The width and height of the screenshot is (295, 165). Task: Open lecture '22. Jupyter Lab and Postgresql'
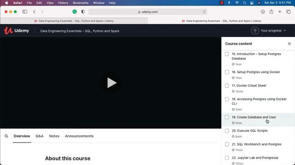tap(255, 158)
